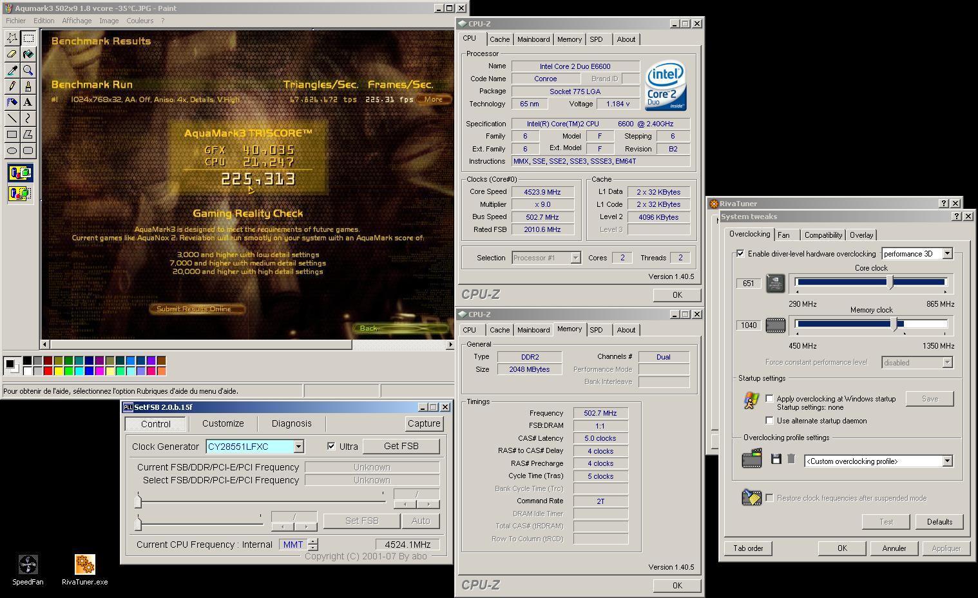Choose transparent selection mode option in Paint
978x598 pixels.
point(20,193)
